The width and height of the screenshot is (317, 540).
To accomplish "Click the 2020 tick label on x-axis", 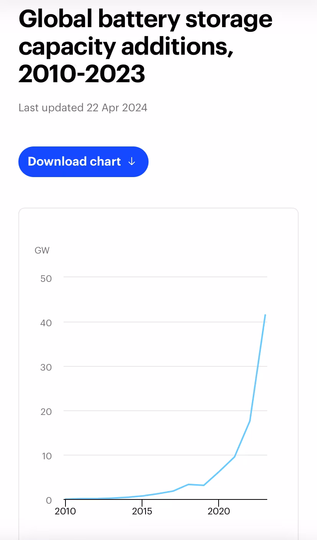I will tap(219, 511).
